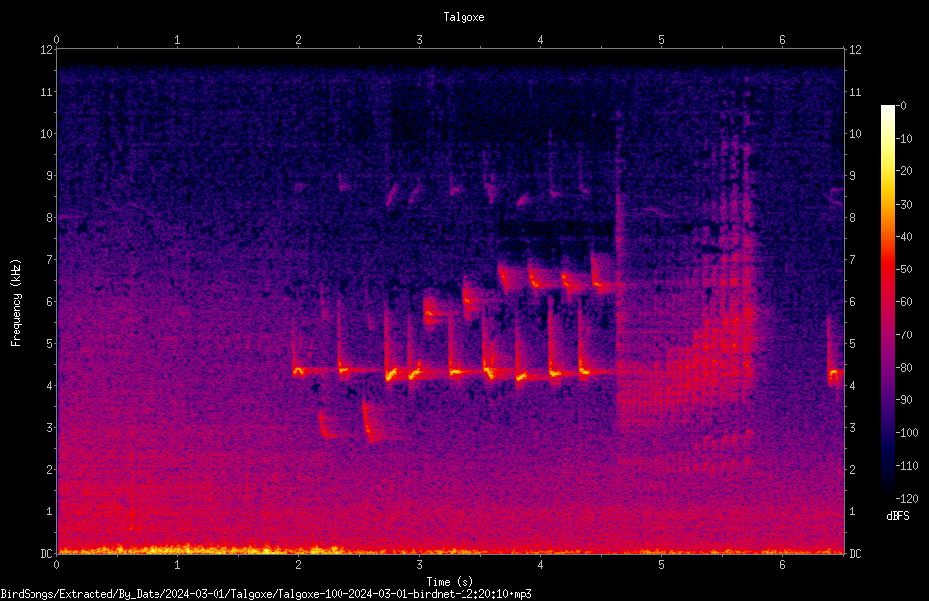Click the isolated call note near 6.4 seconds
The width and height of the screenshot is (929, 601).
point(835,373)
